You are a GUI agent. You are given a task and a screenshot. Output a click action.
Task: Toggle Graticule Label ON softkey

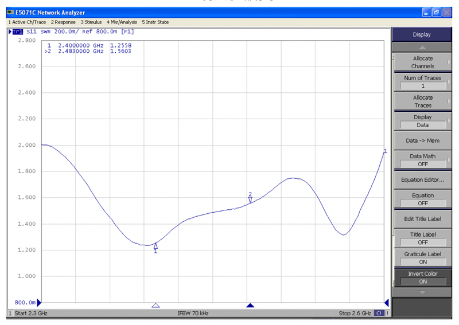click(x=423, y=257)
